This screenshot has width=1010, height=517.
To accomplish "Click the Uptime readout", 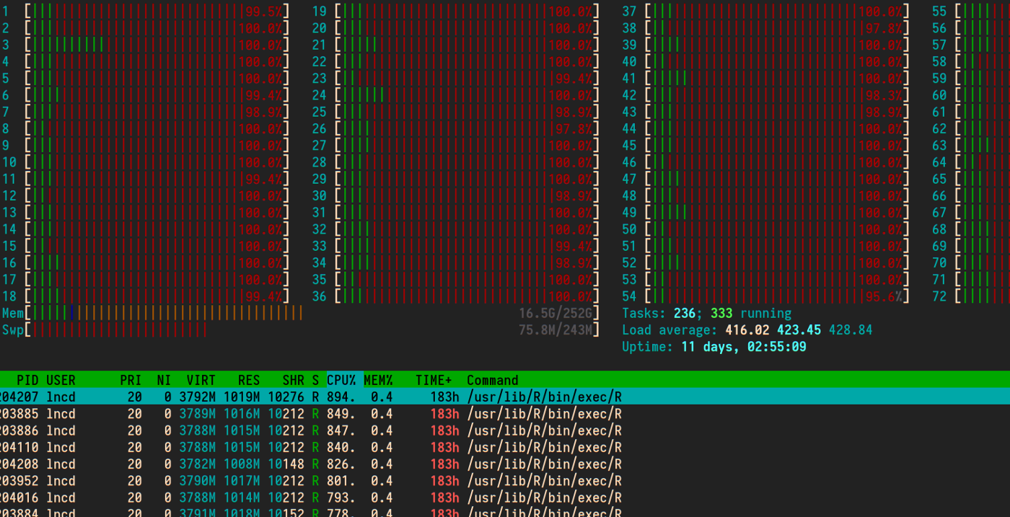I will point(714,347).
